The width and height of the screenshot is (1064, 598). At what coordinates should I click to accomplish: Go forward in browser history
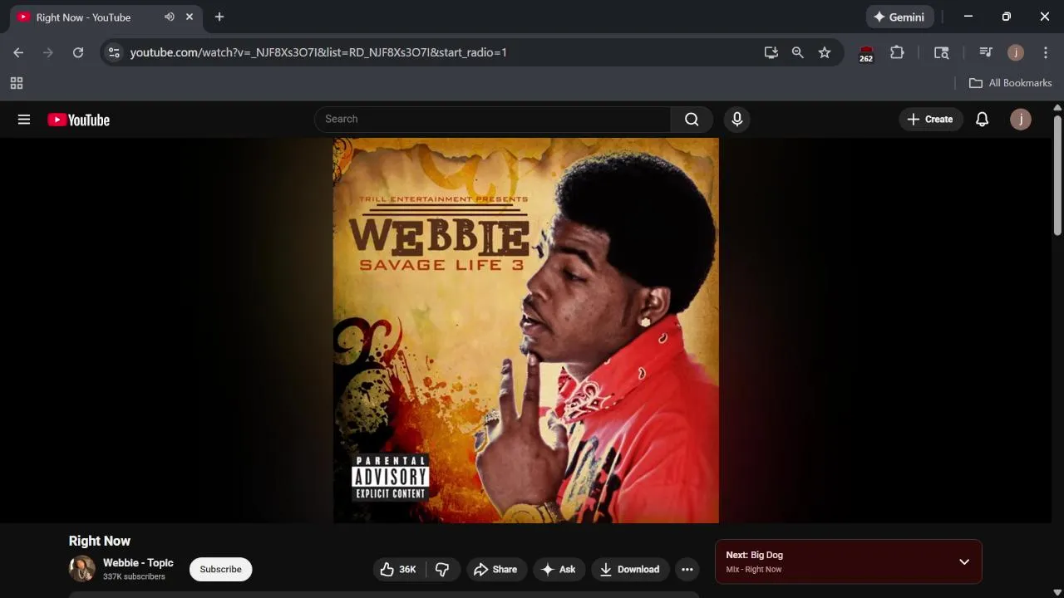[48, 52]
